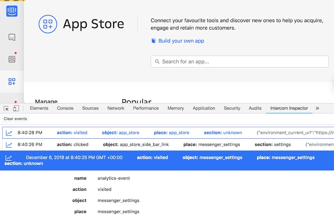Click the 'place: app_store' text
The width and height of the screenshot is (334, 215).
point(171,133)
